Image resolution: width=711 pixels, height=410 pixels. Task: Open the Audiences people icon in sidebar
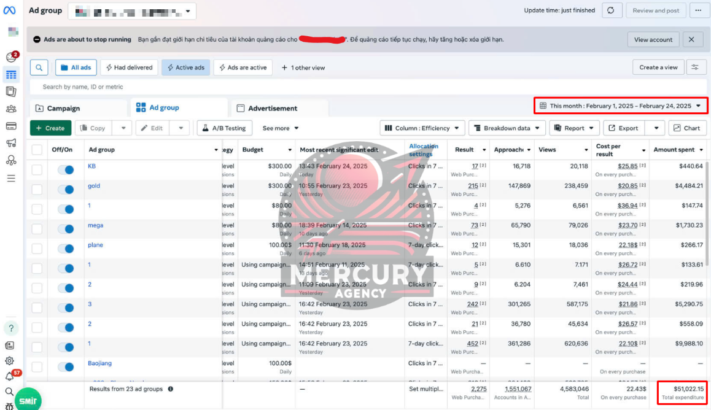click(11, 109)
